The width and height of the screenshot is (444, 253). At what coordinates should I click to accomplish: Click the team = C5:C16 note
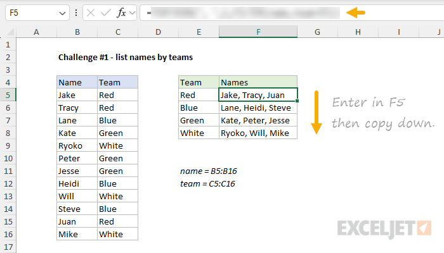coord(207,184)
